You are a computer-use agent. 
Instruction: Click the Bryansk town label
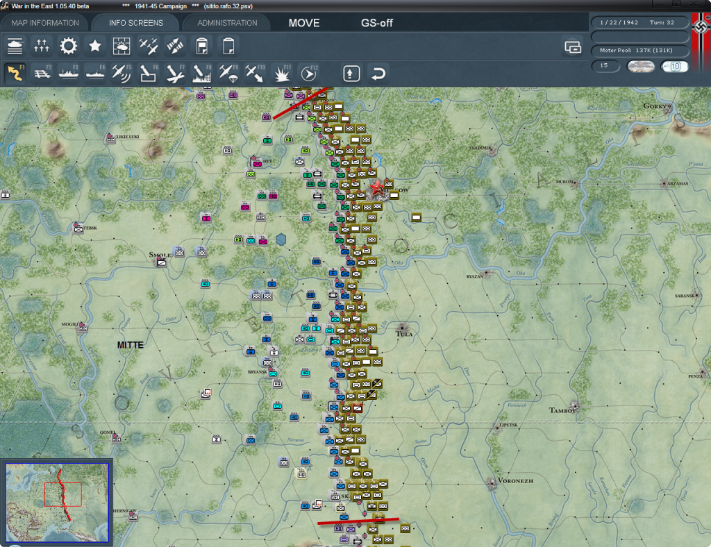point(258,372)
